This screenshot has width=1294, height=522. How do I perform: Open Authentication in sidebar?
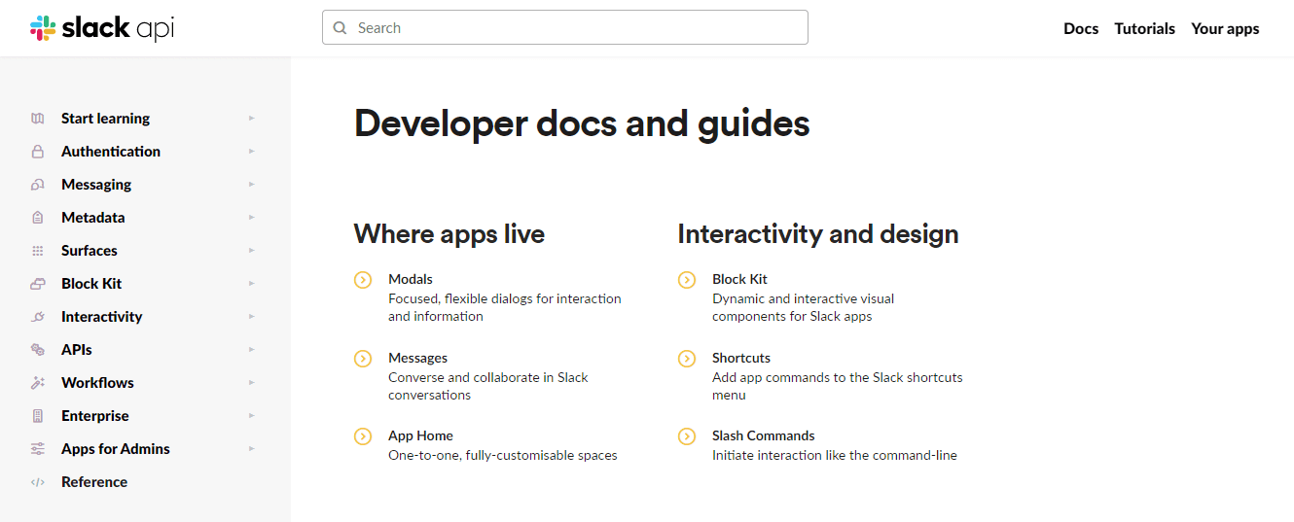click(111, 152)
